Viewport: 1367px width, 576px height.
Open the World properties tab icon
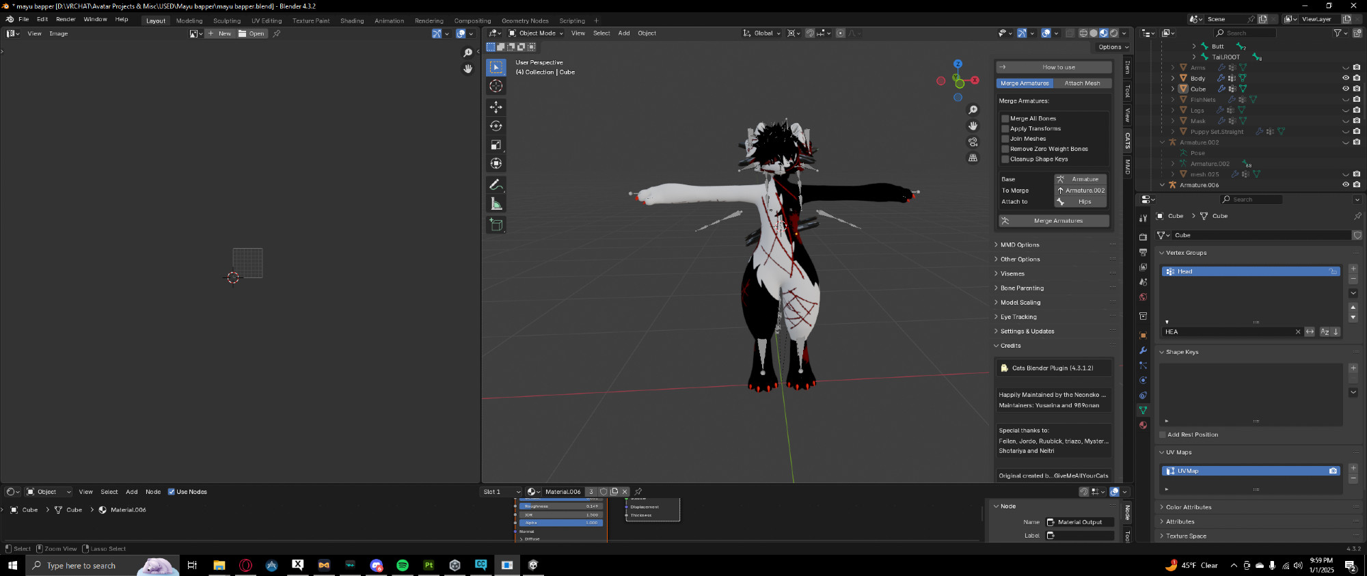tap(1143, 297)
